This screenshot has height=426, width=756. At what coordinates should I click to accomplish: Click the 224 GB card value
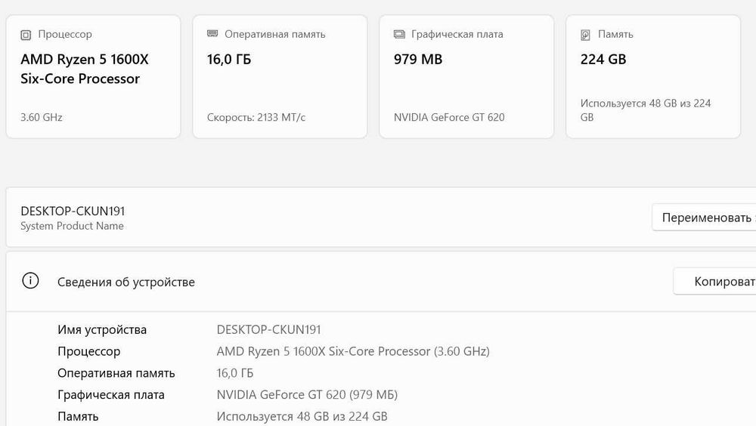[603, 59]
